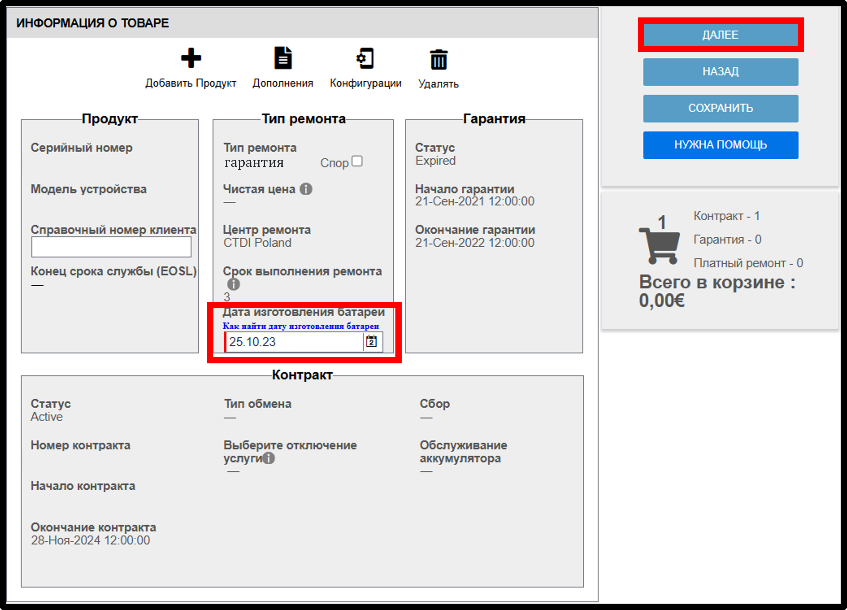Image resolution: width=847 pixels, height=610 pixels.
Task: Select the warranty status Expired text
Action: 435,161
